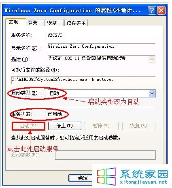Click the help question mark icon in title bar
This screenshot has width=172, height=188.
152,10
